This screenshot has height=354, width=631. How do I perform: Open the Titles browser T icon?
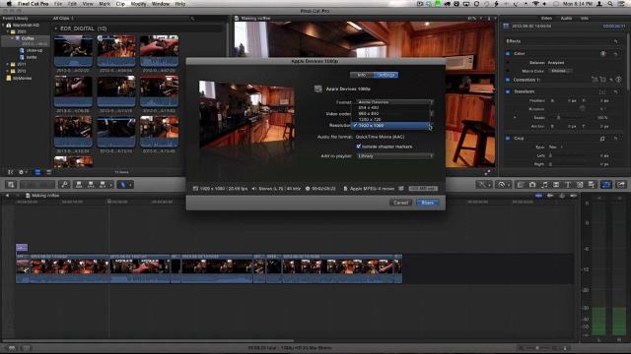click(x=568, y=185)
